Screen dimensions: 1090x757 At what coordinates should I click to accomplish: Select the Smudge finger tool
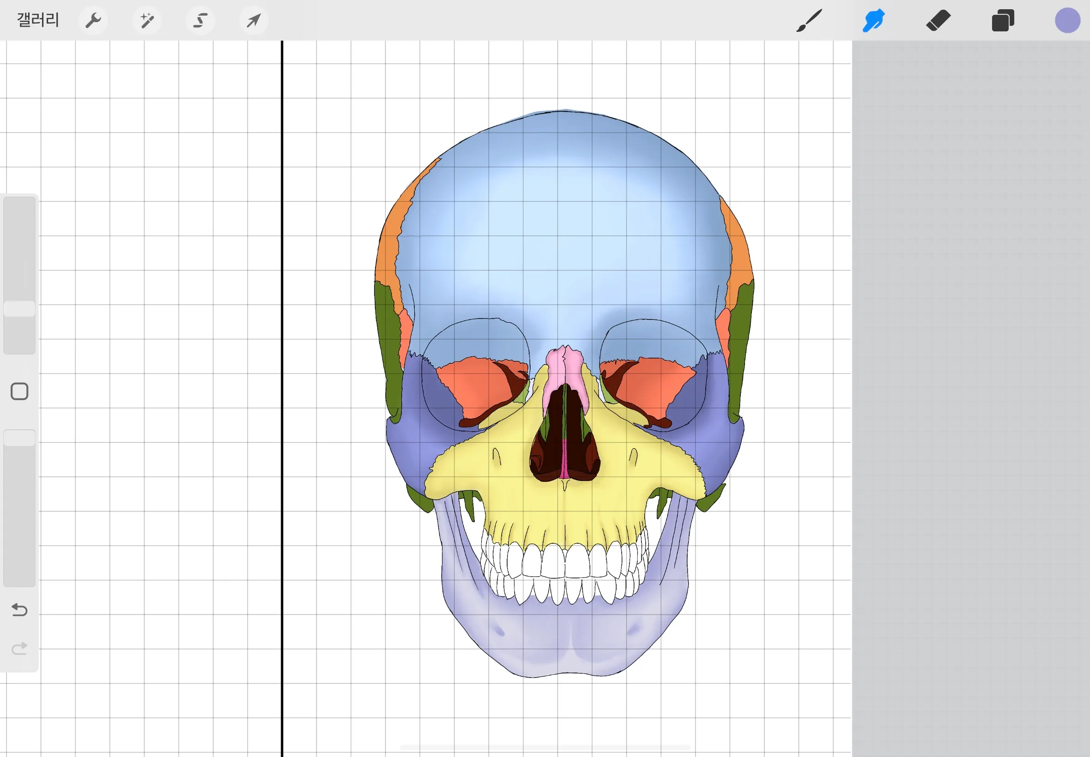873,20
